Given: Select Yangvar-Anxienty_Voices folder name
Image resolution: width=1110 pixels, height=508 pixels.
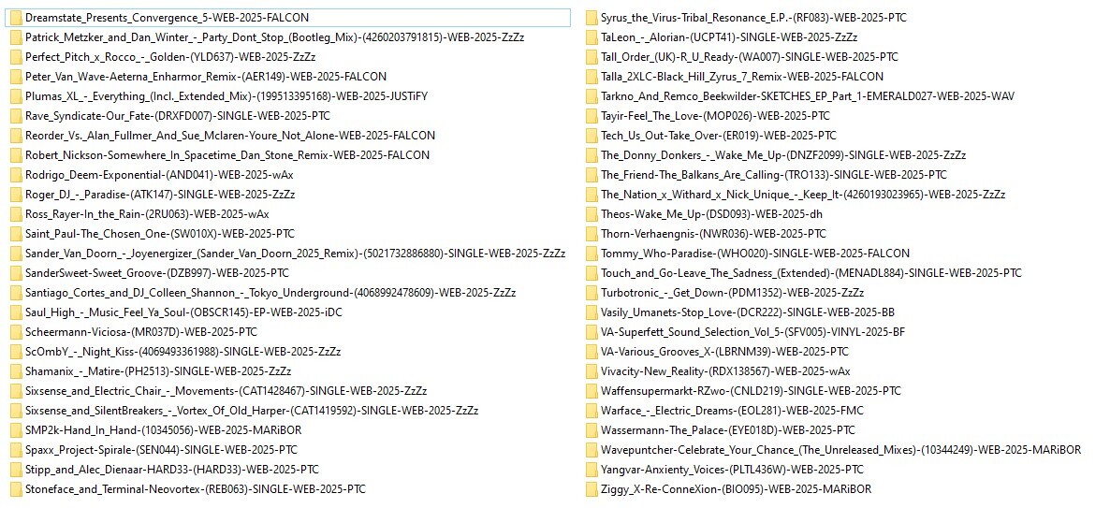Looking at the screenshot, I should click(x=732, y=469).
